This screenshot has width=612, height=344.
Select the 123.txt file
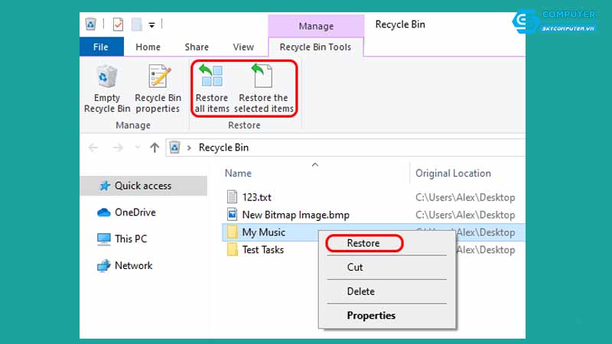tap(256, 197)
